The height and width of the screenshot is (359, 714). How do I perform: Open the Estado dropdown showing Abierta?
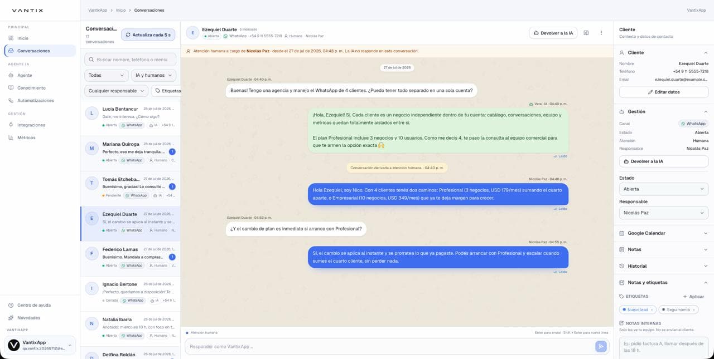click(x=664, y=189)
